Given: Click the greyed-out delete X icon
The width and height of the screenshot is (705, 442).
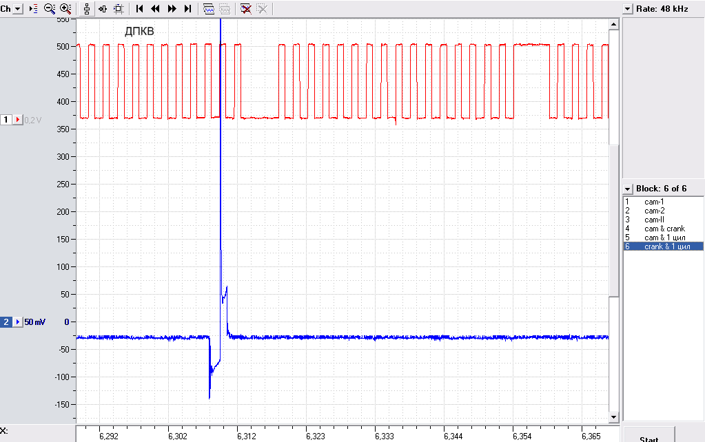Looking at the screenshot, I should pos(262,9).
